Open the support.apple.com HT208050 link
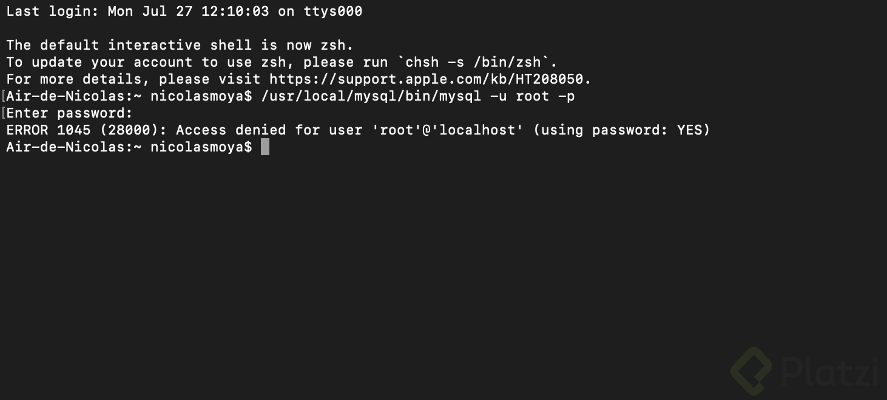The width and height of the screenshot is (887, 400). [x=430, y=79]
